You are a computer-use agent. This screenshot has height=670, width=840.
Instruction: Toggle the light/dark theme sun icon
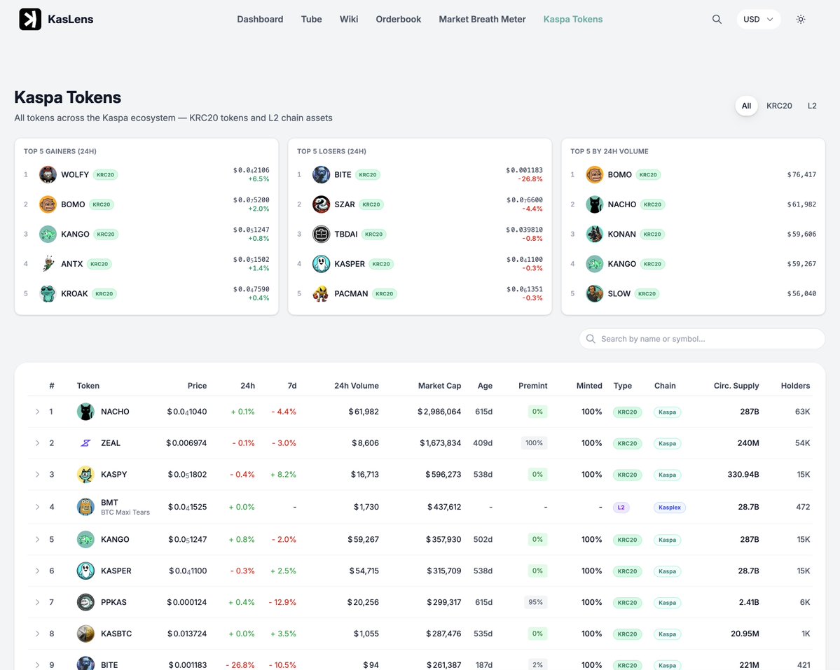pos(801,20)
